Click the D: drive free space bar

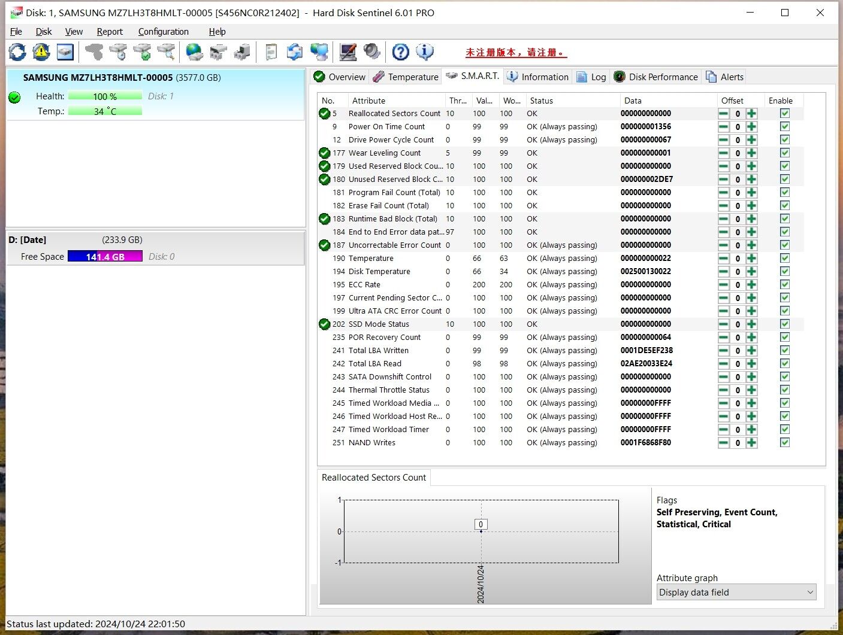tap(105, 256)
